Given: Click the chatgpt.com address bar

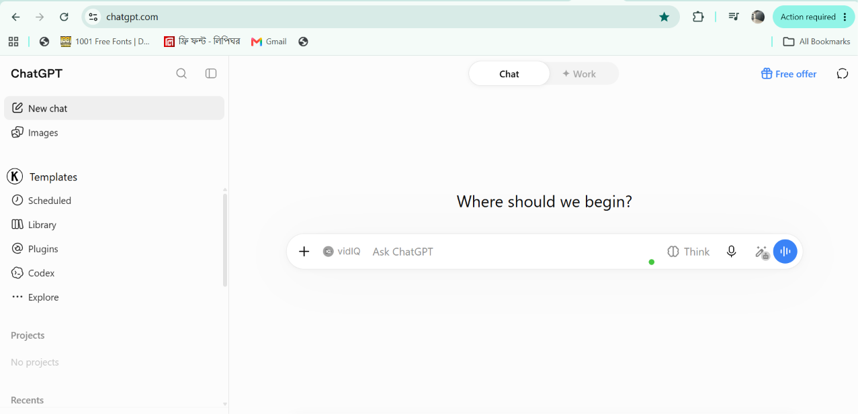Looking at the screenshot, I should click(380, 17).
